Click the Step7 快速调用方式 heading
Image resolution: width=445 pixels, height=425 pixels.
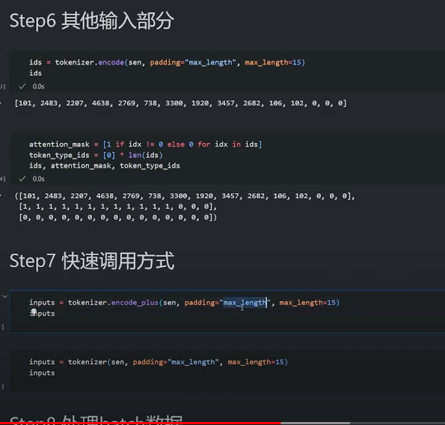pos(92,261)
